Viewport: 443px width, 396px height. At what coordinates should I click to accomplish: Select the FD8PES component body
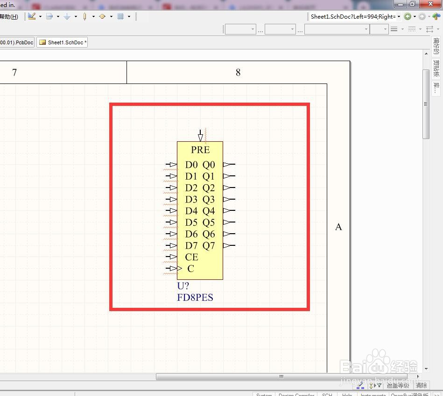[x=200, y=210]
